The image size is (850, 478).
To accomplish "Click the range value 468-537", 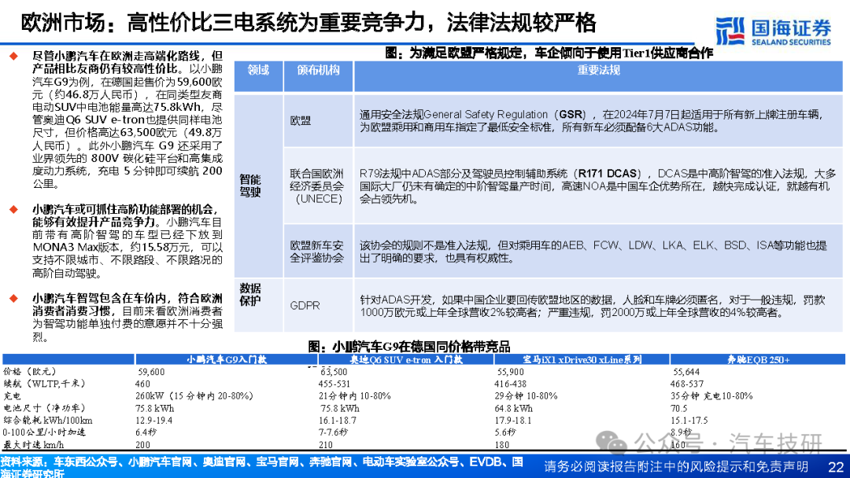I will (687, 384).
